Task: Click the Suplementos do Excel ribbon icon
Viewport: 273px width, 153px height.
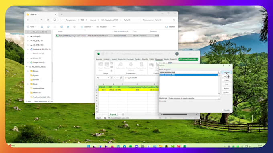Action: point(131,67)
